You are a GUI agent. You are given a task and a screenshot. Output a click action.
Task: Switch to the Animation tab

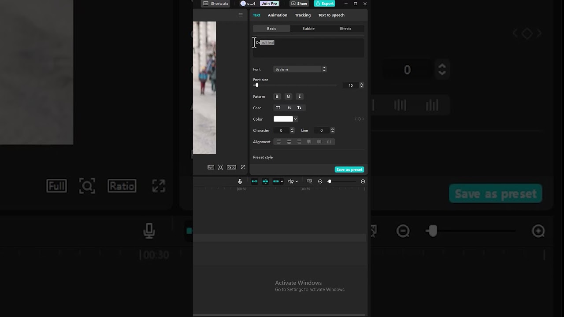(x=278, y=15)
